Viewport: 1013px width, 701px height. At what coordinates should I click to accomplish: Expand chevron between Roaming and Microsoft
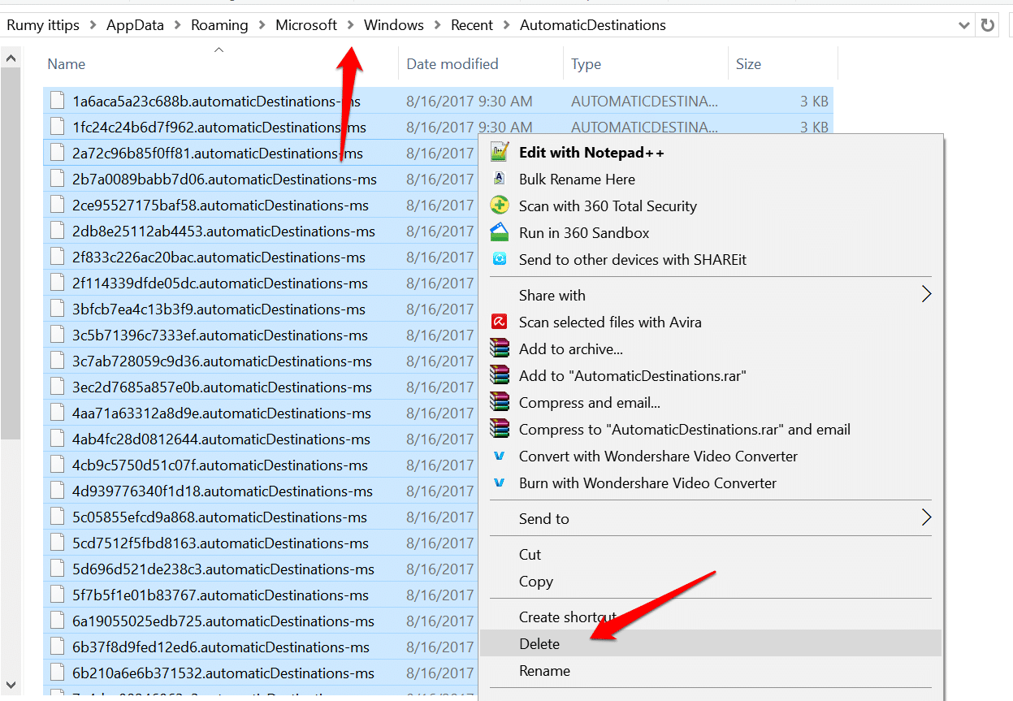click(262, 25)
